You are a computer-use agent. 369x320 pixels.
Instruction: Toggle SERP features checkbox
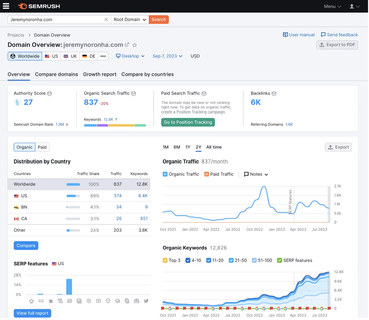click(x=279, y=261)
